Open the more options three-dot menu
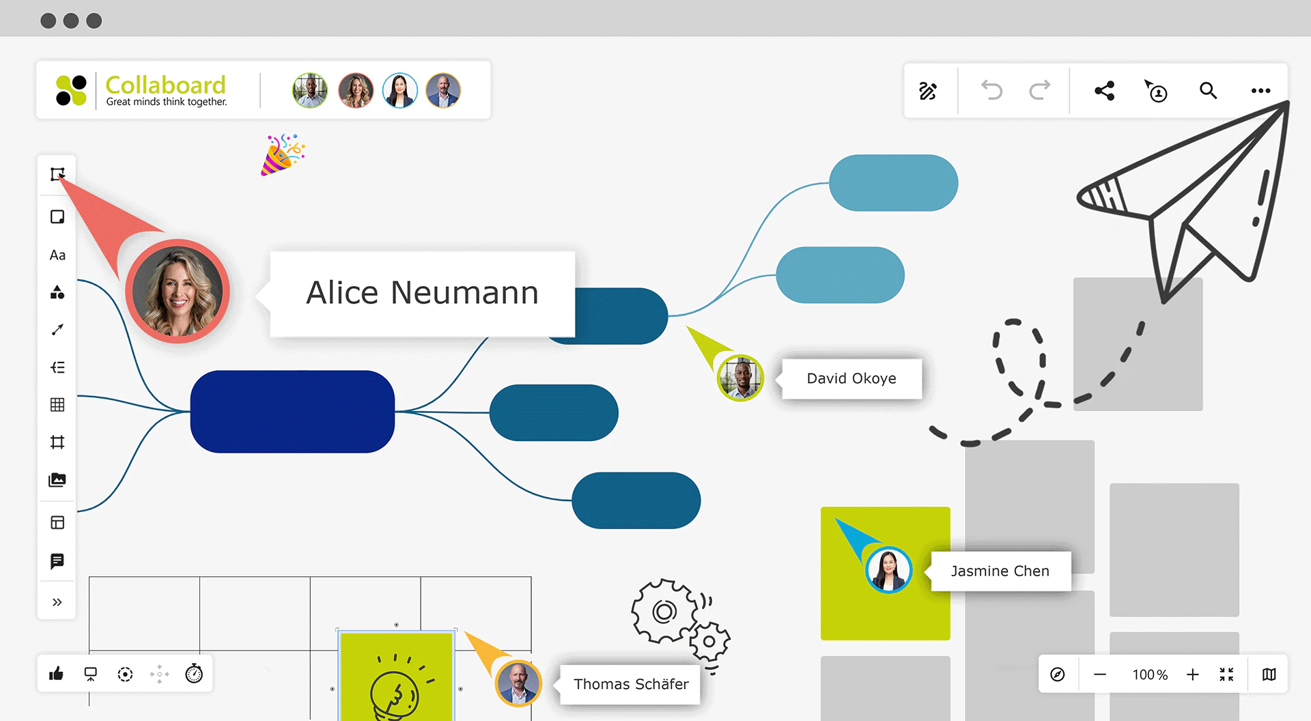Image resolution: width=1311 pixels, height=721 pixels. point(1260,91)
